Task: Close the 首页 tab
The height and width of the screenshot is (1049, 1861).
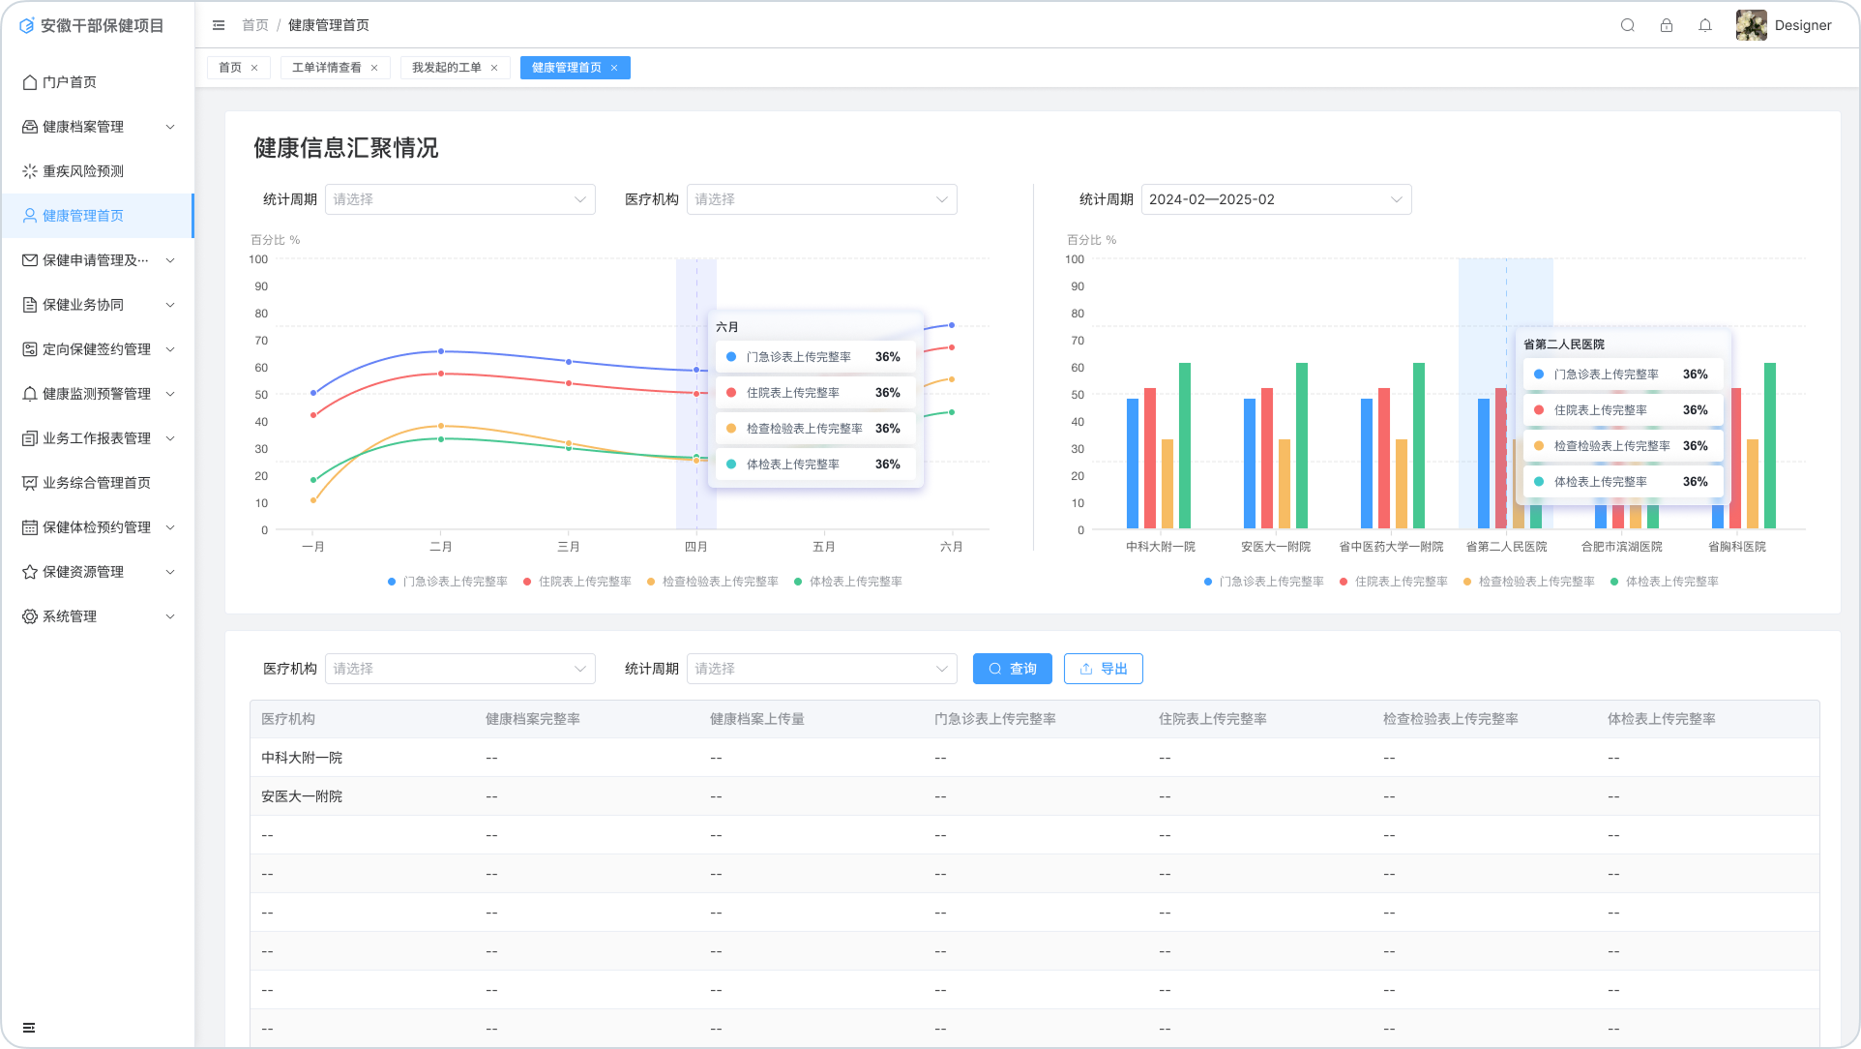Action: click(254, 68)
